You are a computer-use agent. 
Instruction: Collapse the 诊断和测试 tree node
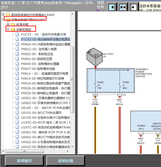coord(8,29)
